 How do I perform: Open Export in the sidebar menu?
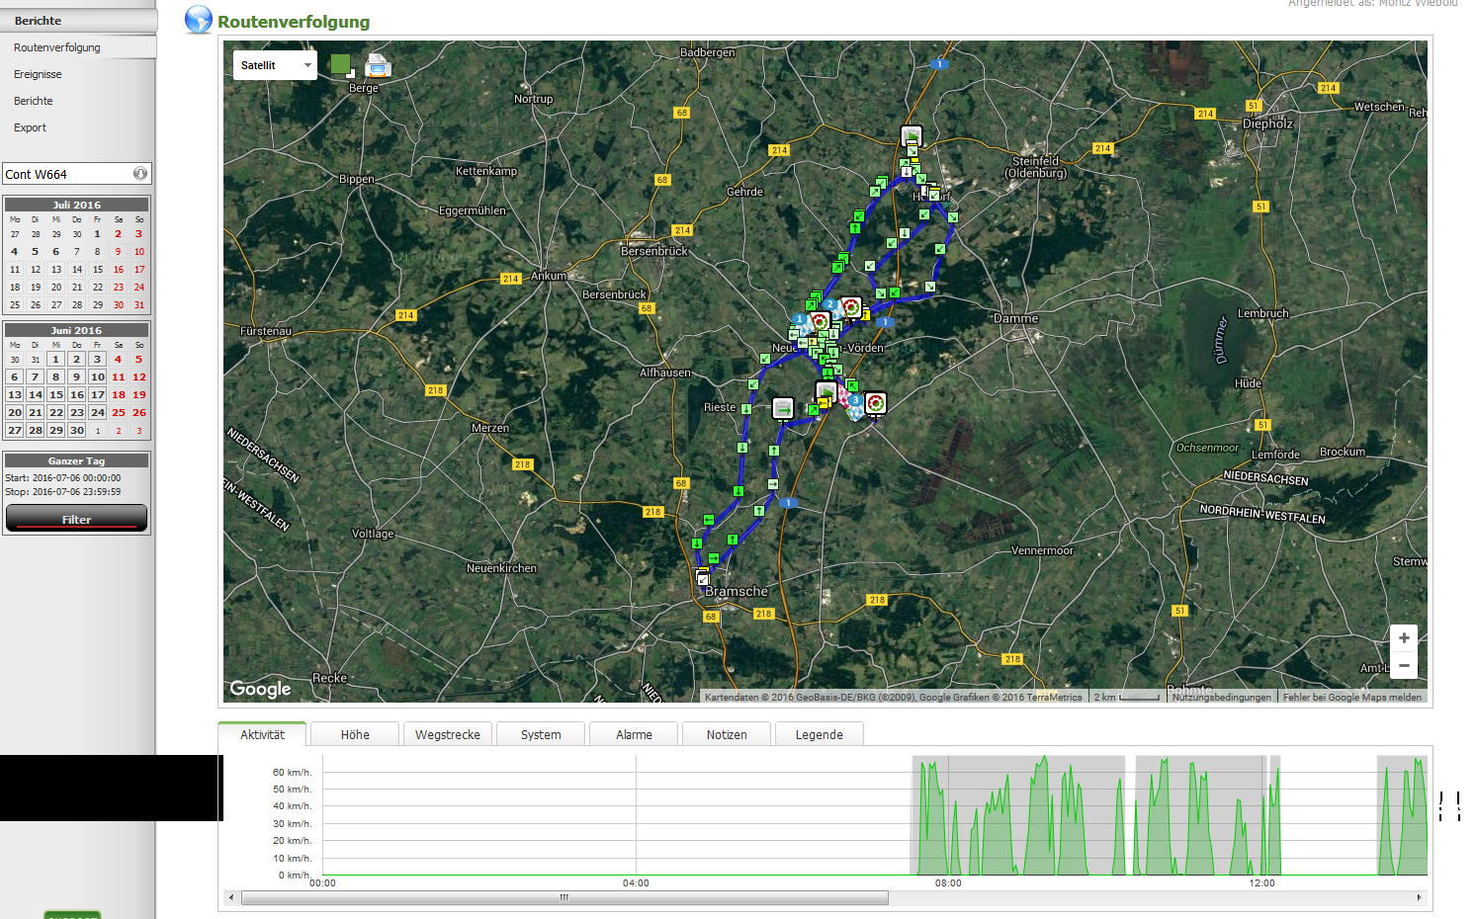[x=30, y=127]
